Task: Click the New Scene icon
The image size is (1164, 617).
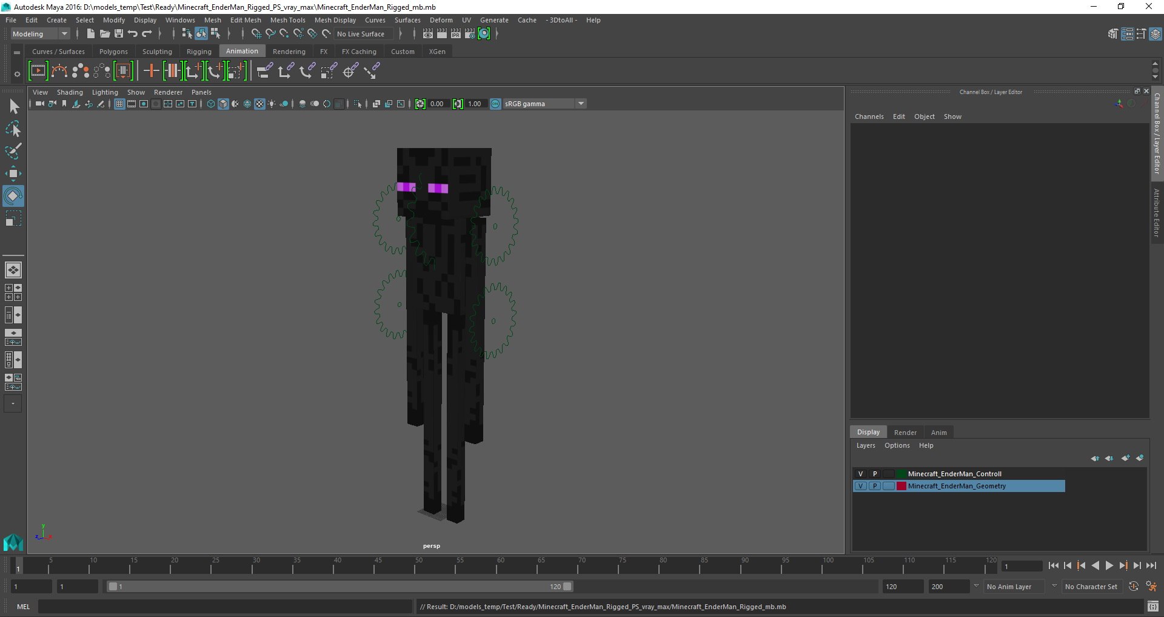Action: click(x=90, y=34)
